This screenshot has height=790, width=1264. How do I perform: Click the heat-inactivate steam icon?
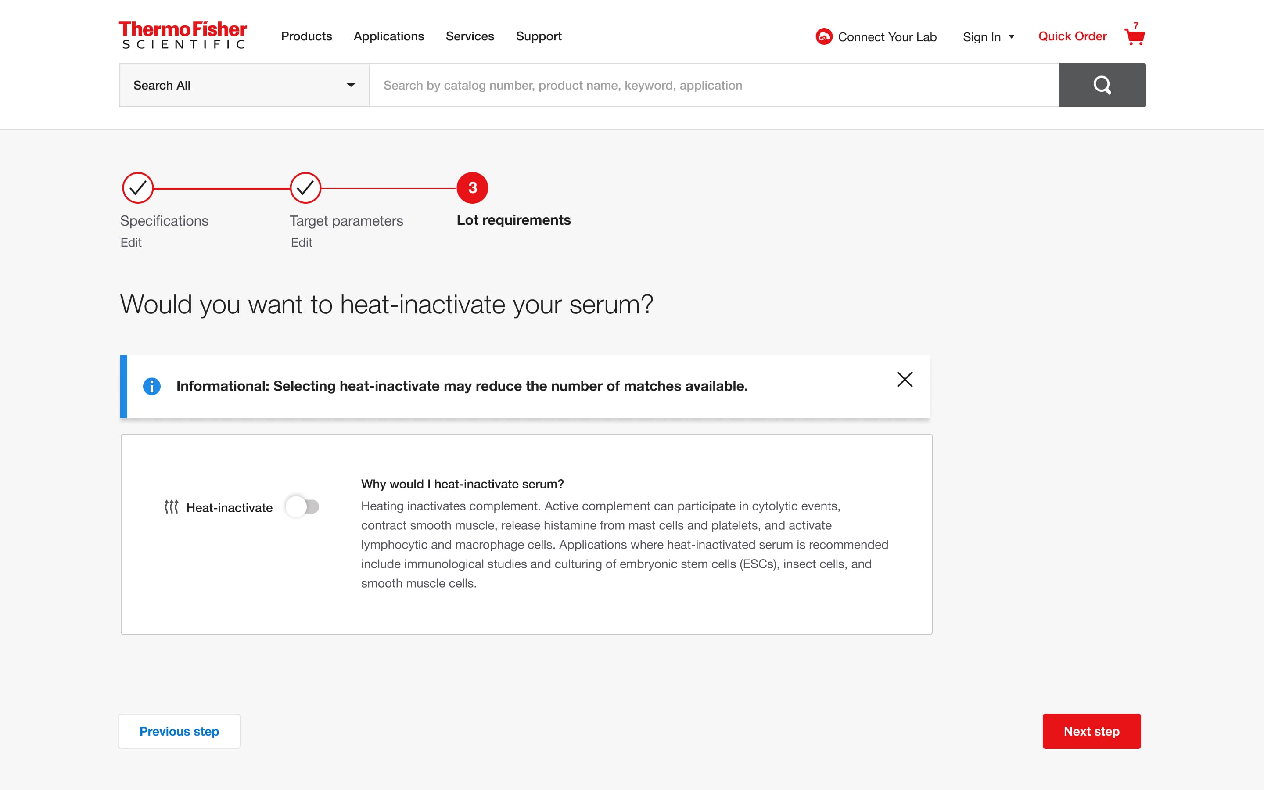171,507
